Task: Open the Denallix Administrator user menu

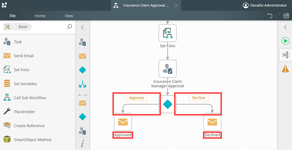Action: click(x=265, y=5)
